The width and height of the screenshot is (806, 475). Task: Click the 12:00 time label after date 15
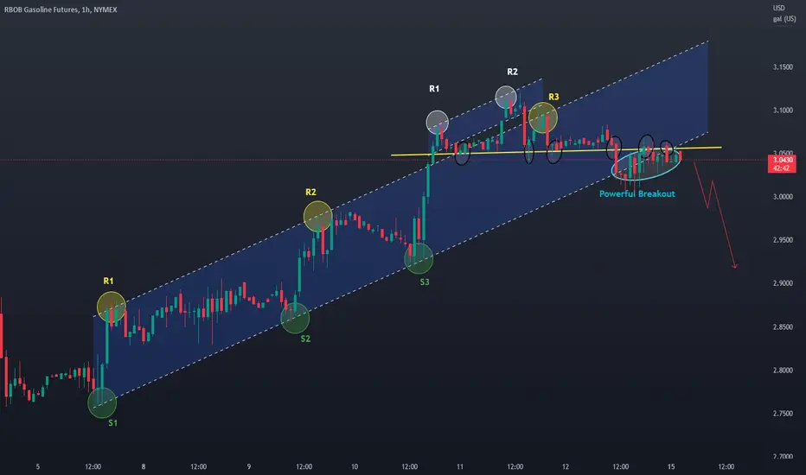click(726, 466)
